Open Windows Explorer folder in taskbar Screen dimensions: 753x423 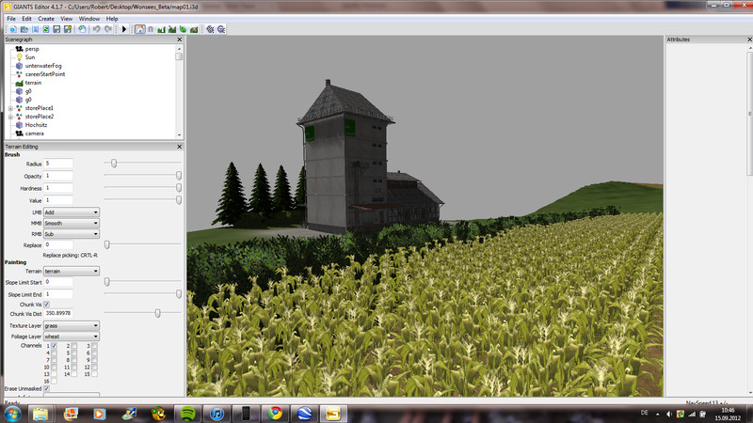(x=40, y=414)
